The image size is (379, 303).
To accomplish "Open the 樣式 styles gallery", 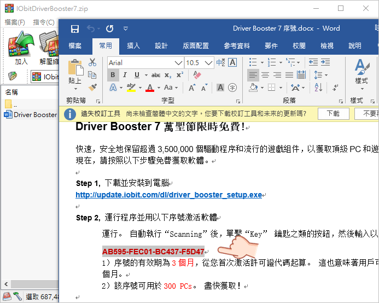I will point(362,74).
